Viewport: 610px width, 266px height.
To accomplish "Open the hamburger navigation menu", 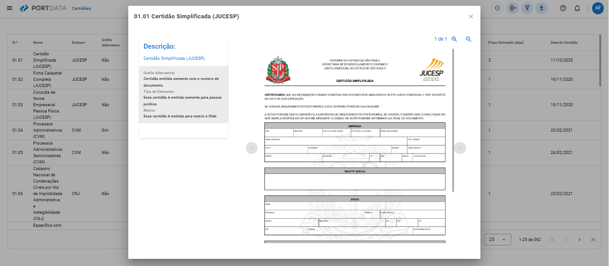I will pos(9,8).
